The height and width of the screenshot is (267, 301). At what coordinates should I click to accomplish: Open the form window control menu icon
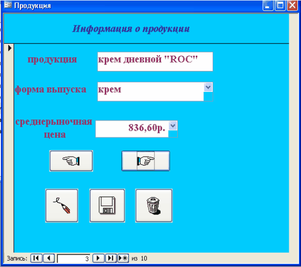8,5
